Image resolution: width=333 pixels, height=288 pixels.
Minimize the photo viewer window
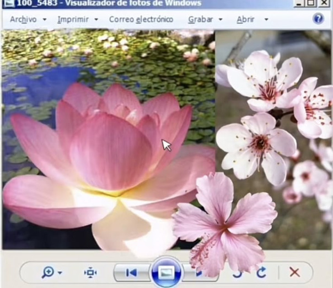298,3
